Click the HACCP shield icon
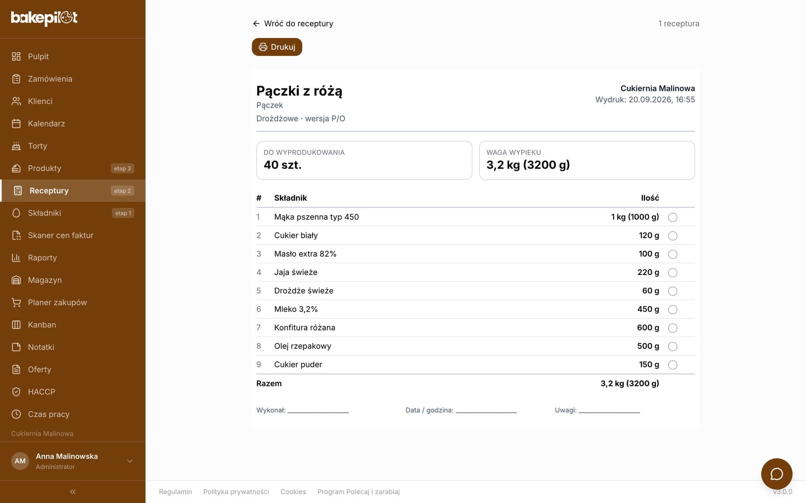806x503 pixels. pyautogui.click(x=16, y=392)
